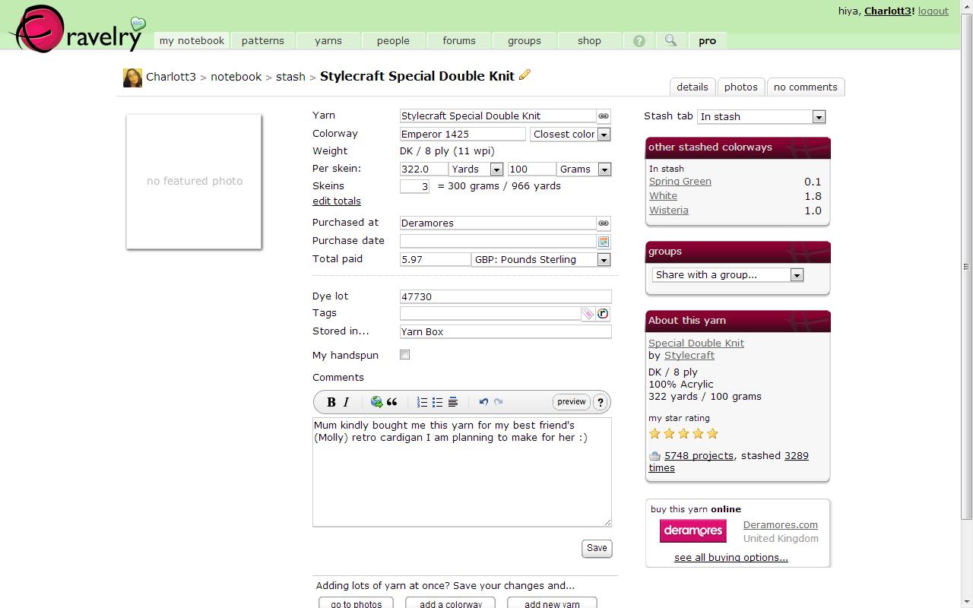Viewport: 973px width, 608px height.
Task: Open the help question mark tab
Action: (639, 41)
